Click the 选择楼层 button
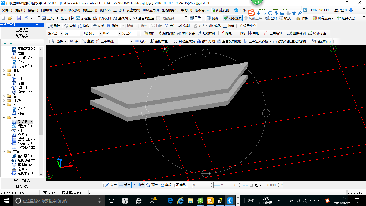The height and width of the screenshot is (206, 366). point(346,18)
